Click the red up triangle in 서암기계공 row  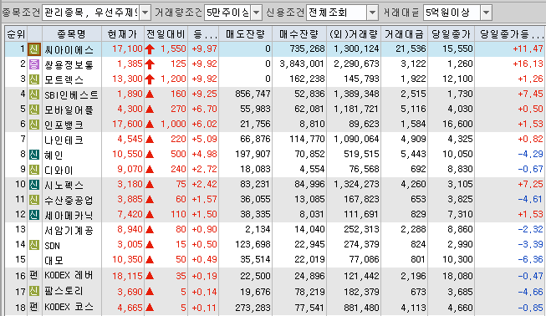[x=150, y=230]
